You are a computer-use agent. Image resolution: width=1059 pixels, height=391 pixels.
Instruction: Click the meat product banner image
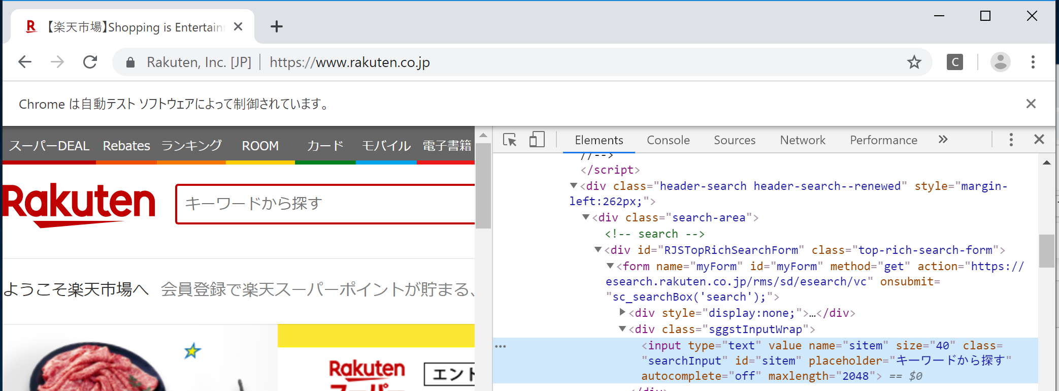pos(140,357)
